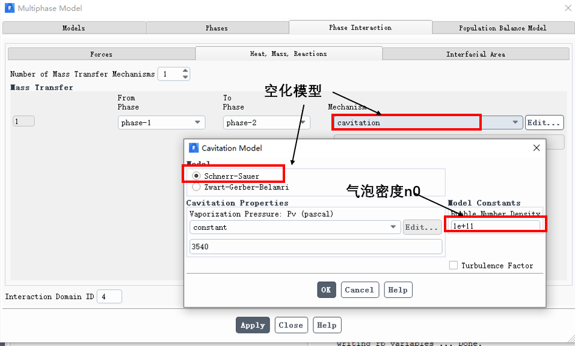The height and width of the screenshot is (346, 575).
Task: Click the mass transfer row number 1 field
Action: [23, 121]
